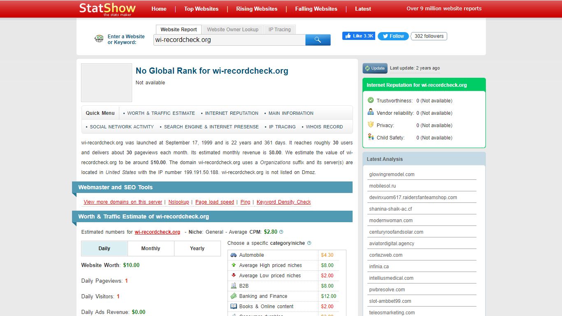The height and width of the screenshot is (316, 562).
Task: Click the Automobile car icon
Action: click(x=234, y=255)
